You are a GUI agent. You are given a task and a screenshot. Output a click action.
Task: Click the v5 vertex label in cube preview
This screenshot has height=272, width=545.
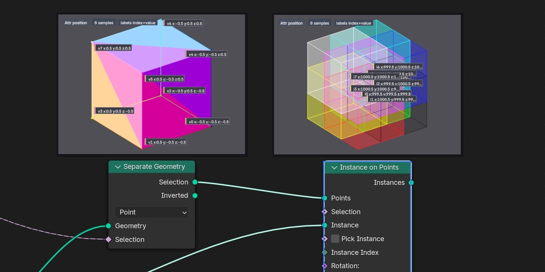pyautogui.click(x=165, y=79)
